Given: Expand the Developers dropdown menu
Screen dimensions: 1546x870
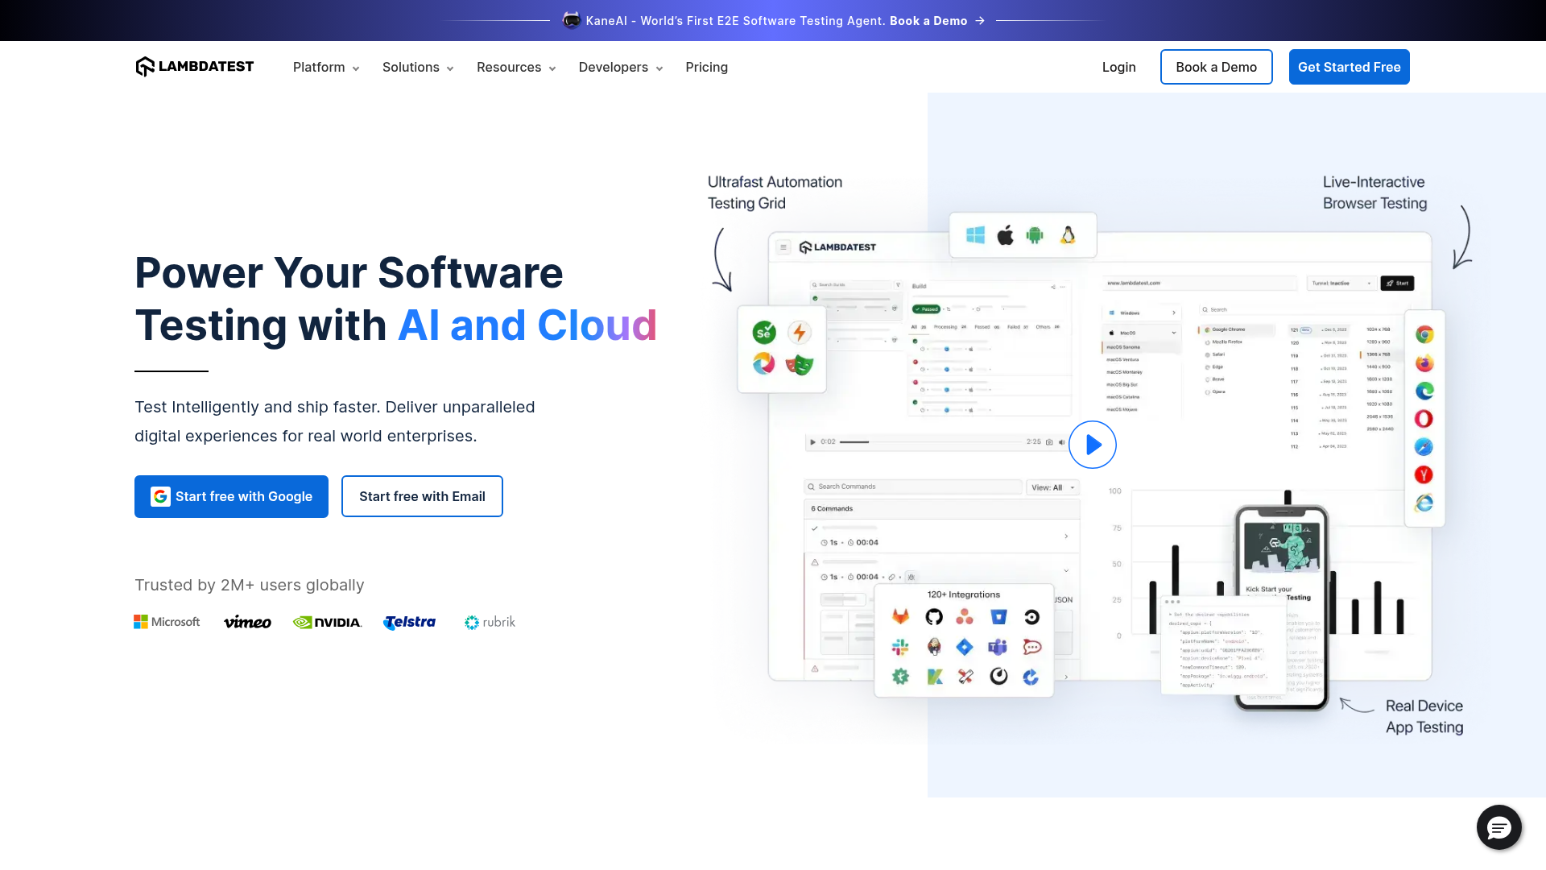Looking at the screenshot, I should [621, 68].
